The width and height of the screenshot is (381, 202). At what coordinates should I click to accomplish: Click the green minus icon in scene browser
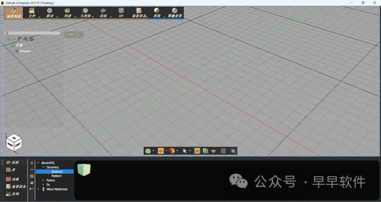(x=14, y=39)
